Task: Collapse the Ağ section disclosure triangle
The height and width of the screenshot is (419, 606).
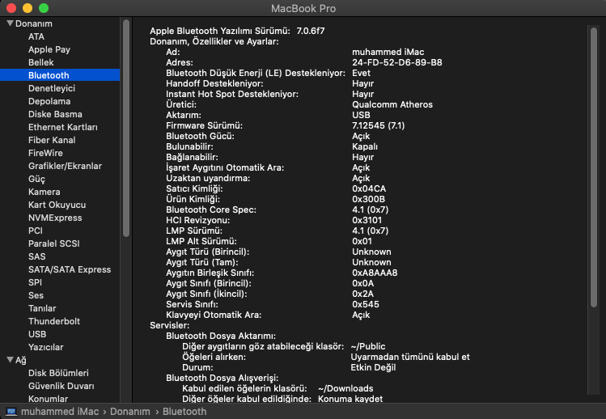Action: pos(10,360)
